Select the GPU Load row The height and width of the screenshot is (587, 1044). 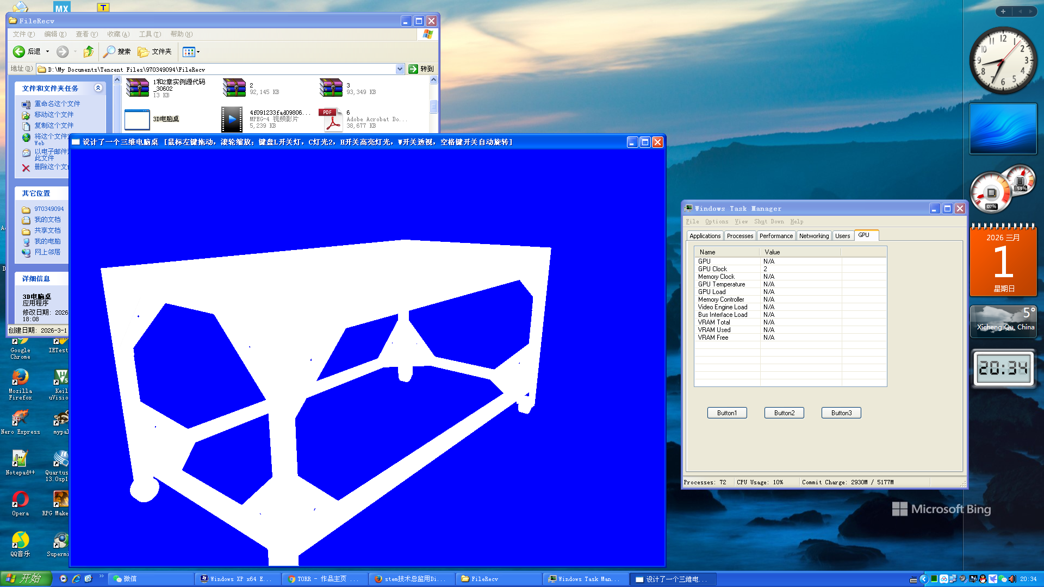pyautogui.click(x=712, y=292)
